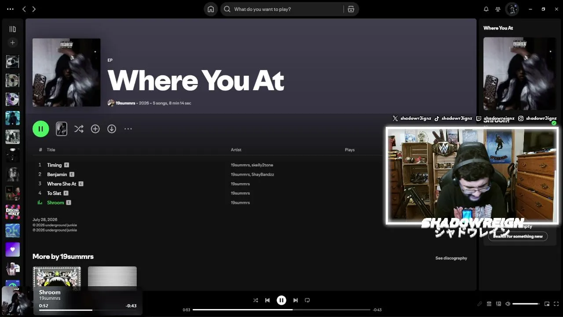Click the Where You At album cover
The image size is (563, 317).
66,72
